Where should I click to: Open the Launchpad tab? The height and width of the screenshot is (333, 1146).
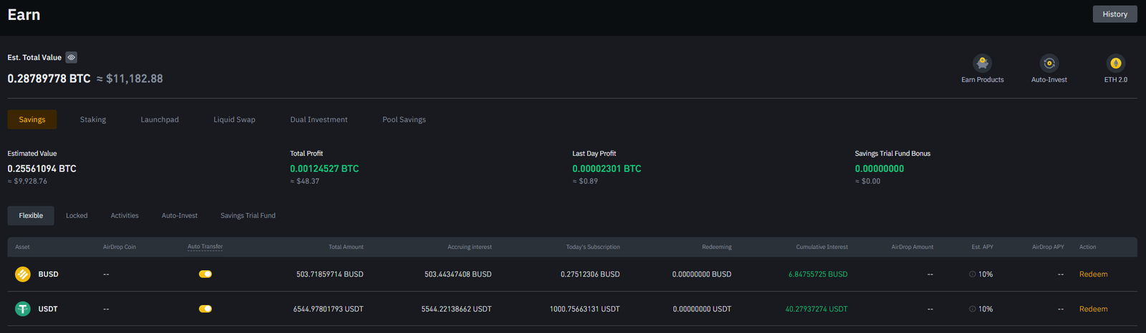pyautogui.click(x=160, y=120)
